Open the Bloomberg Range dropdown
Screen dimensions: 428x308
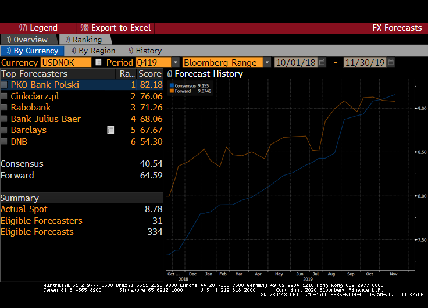point(267,62)
